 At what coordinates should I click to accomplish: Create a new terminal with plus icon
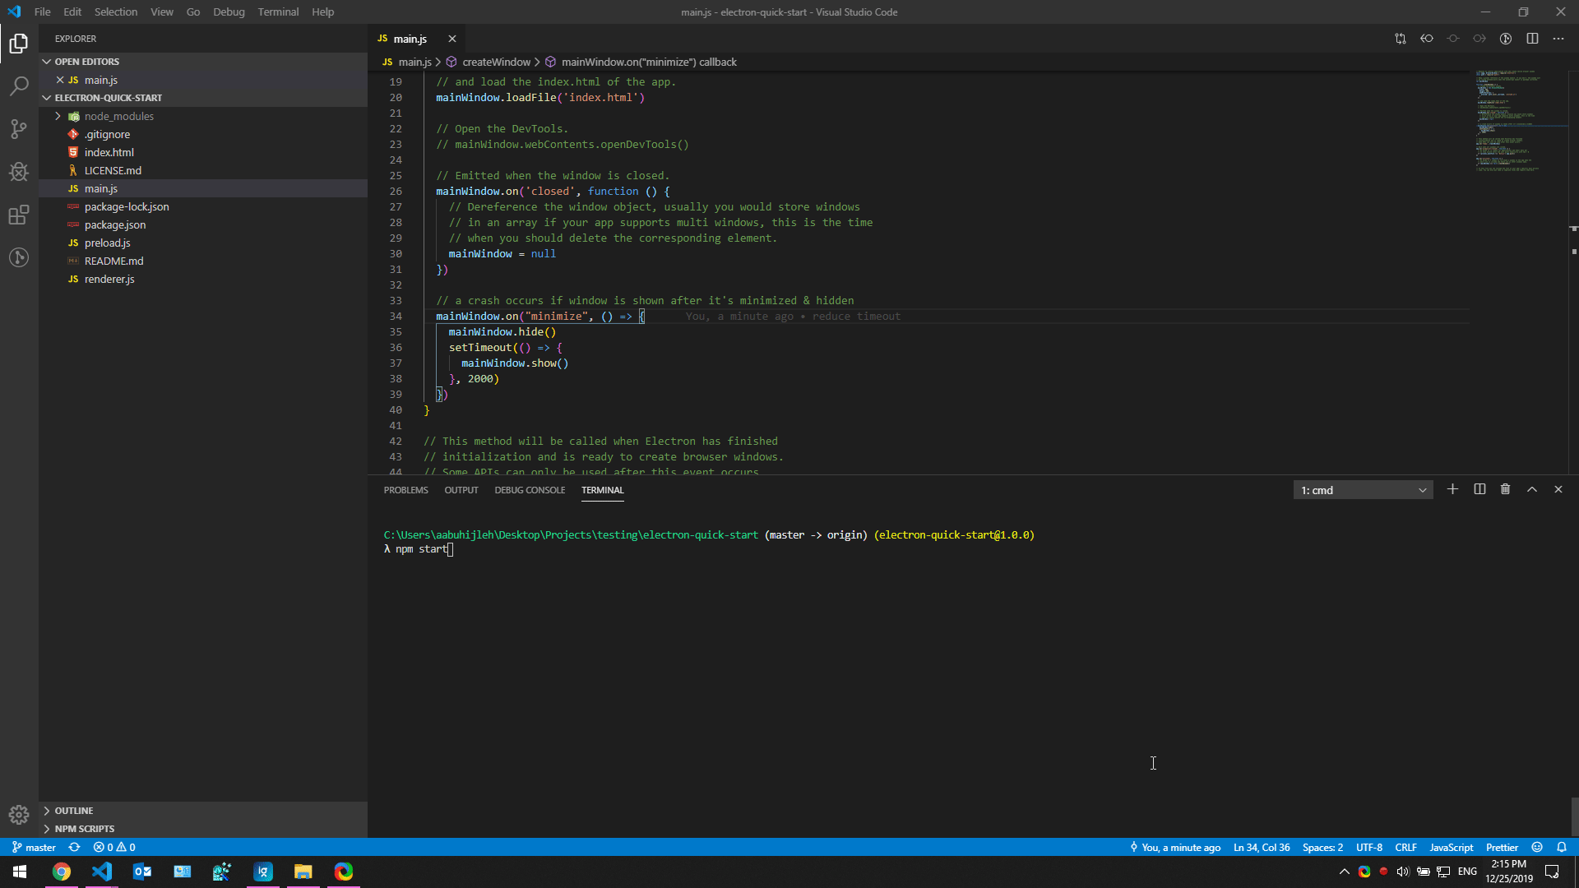[x=1452, y=489]
